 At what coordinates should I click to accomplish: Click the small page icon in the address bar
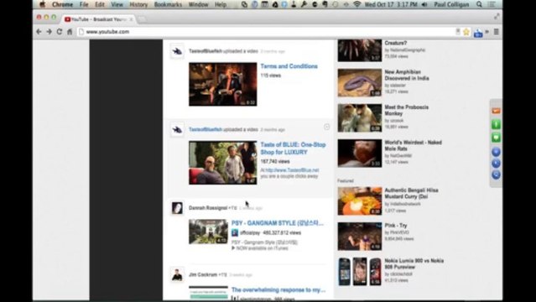[x=81, y=32]
